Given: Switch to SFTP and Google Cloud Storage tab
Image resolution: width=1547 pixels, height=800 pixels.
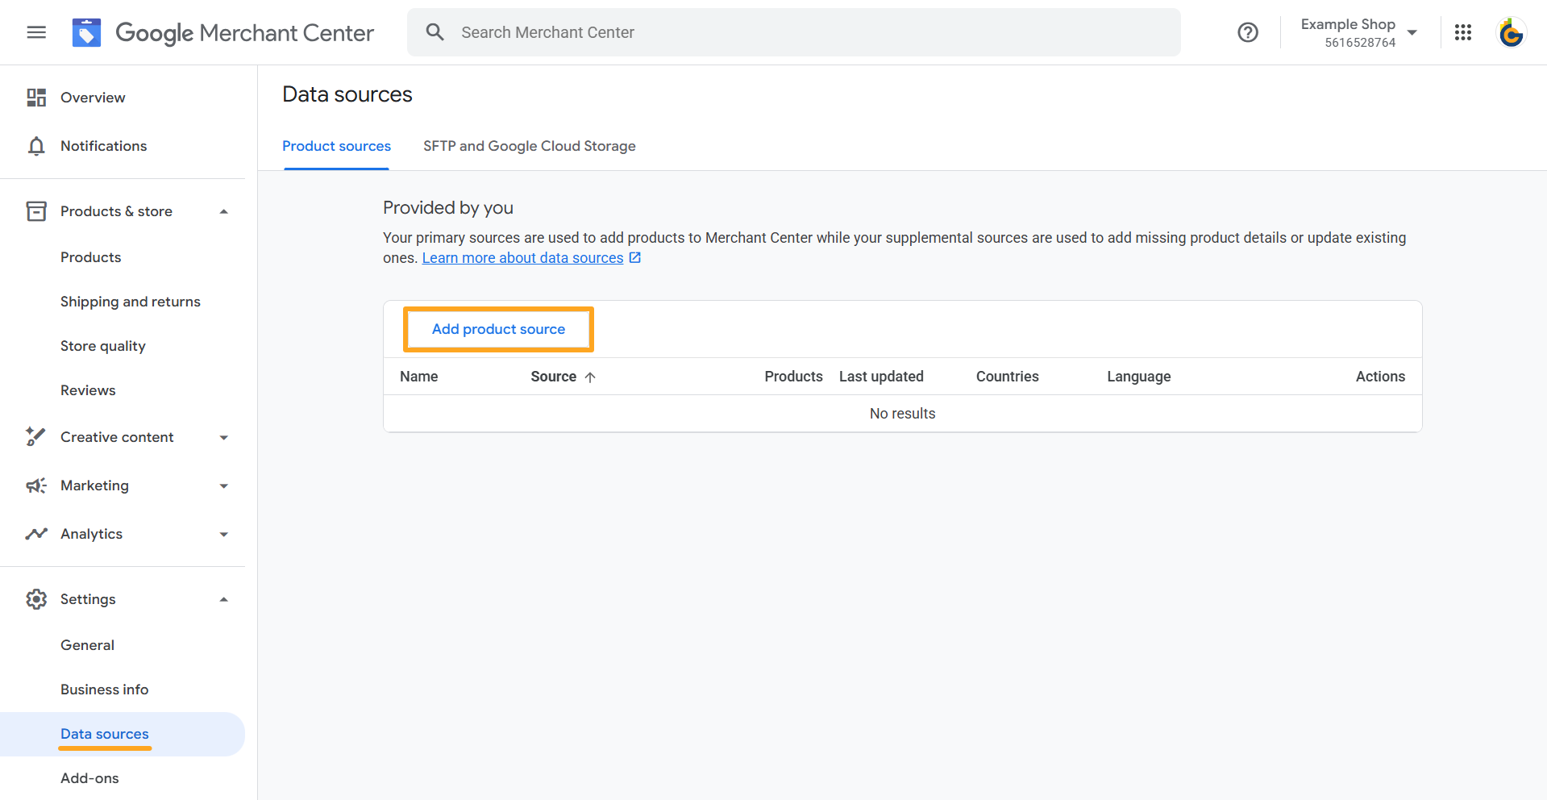Looking at the screenshot, I should [530, 146].
